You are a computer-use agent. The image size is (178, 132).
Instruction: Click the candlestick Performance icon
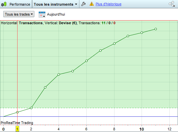click(x=4, y=4)
